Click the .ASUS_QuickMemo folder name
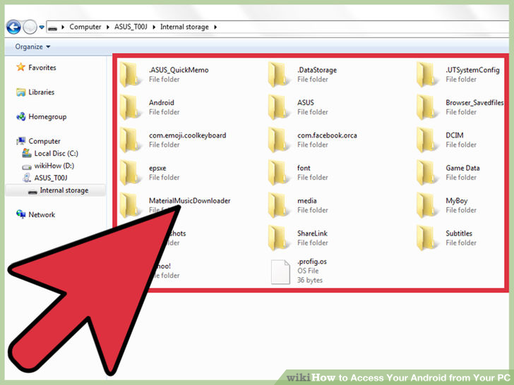Viewport: 514px width, 385px height. (179, 70)
